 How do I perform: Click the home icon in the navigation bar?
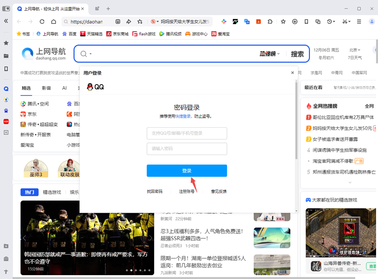(x=54, y=22)
